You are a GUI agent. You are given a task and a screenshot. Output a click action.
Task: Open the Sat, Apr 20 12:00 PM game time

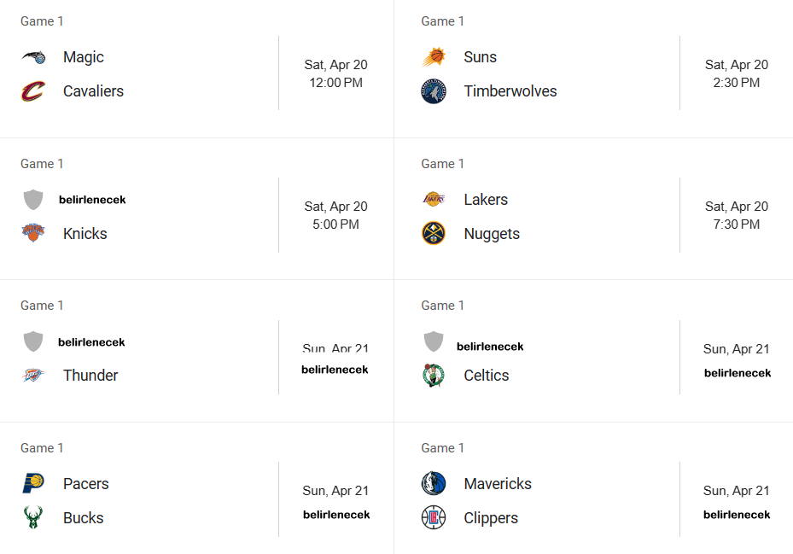335,73
